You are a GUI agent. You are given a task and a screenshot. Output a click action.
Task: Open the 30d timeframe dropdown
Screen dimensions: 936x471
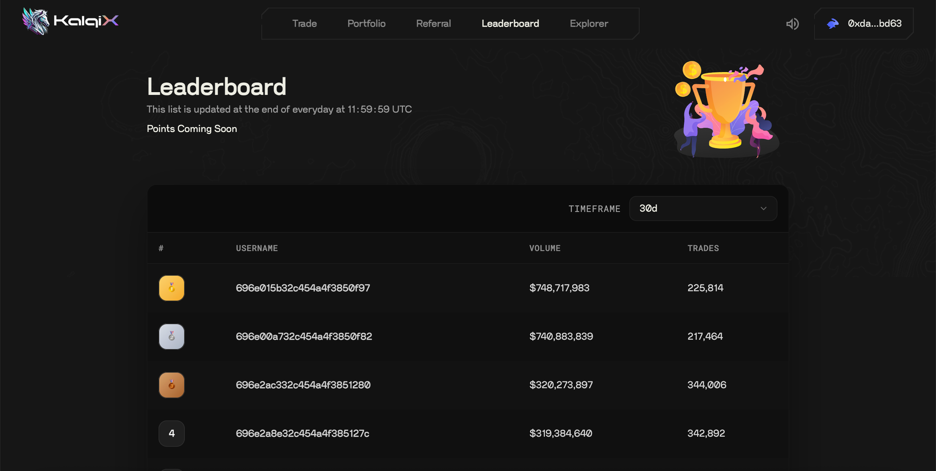[702, 209]
